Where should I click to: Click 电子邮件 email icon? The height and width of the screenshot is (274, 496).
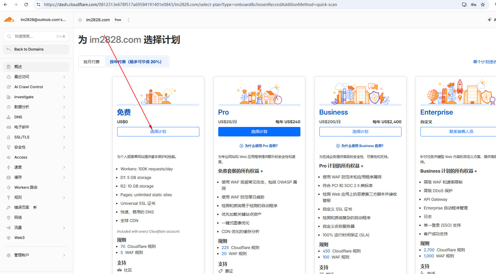coord(9,127)
